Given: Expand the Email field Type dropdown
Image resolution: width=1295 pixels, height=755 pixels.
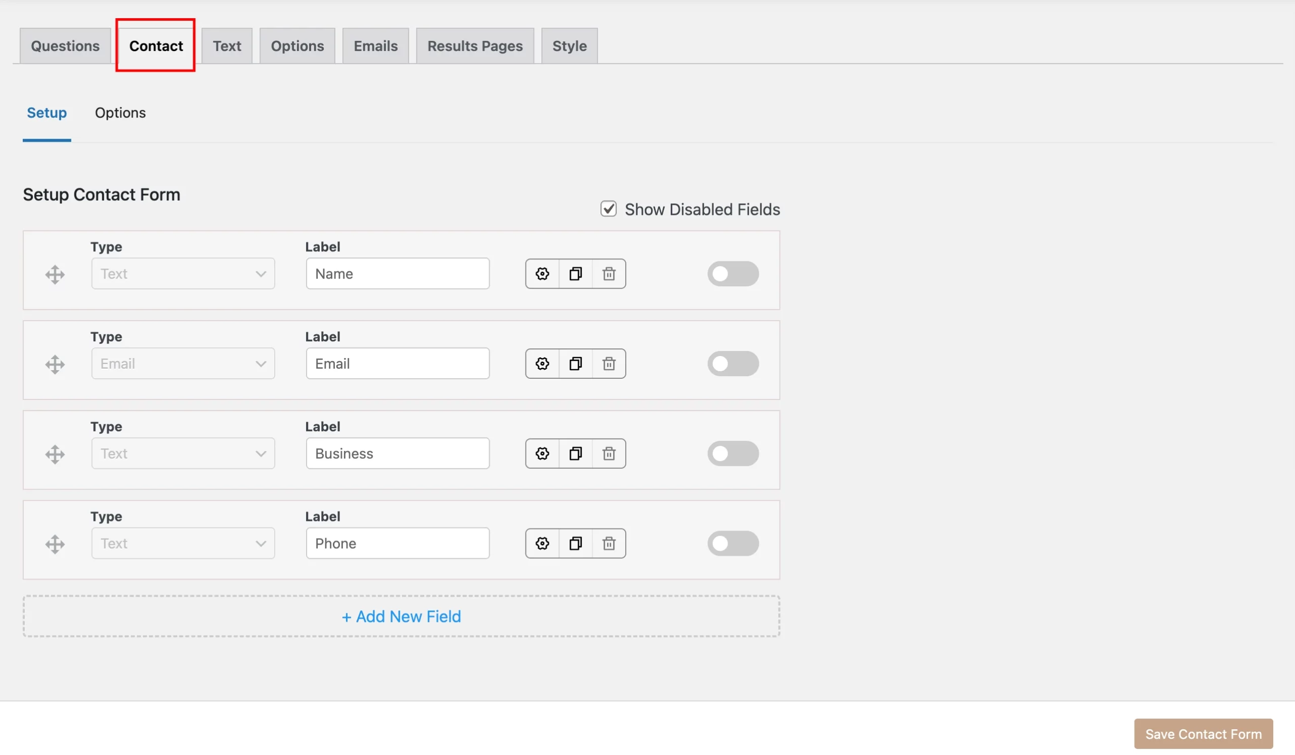Looking at the screenshot, I should [x=183, y=364].
